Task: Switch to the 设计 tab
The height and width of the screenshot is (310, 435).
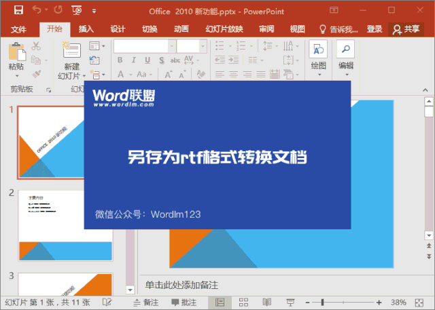Action: 118,28
